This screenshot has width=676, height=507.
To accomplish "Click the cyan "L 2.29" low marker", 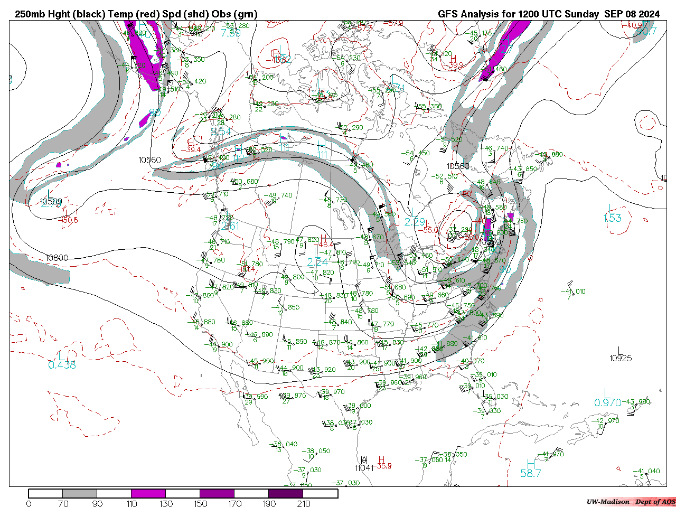I will pos(414,218).
